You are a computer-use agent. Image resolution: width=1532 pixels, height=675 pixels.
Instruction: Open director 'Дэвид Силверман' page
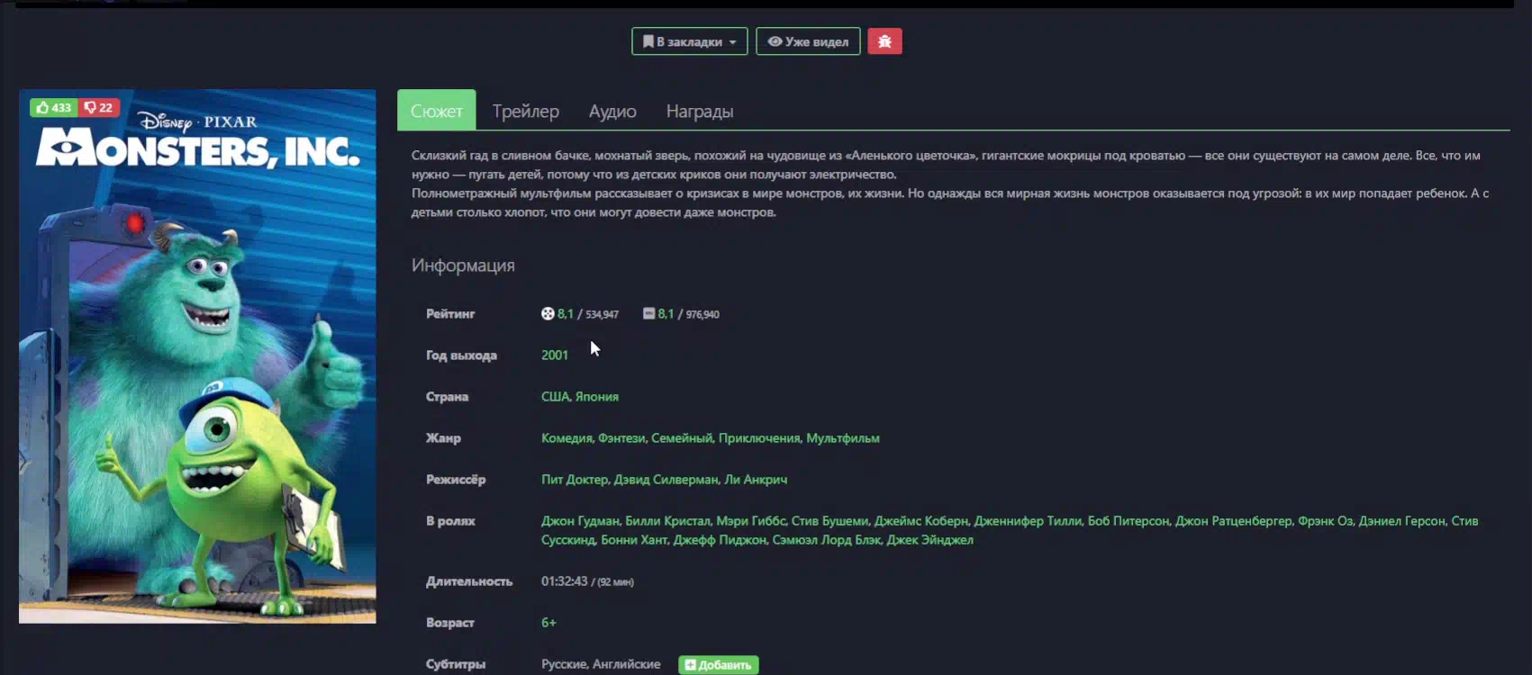[666, 480]
